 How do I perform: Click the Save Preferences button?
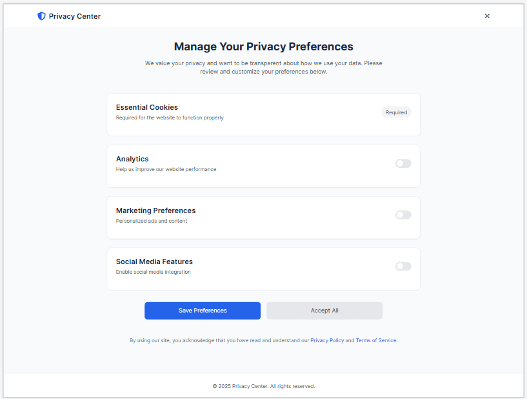tap(203, 311)
